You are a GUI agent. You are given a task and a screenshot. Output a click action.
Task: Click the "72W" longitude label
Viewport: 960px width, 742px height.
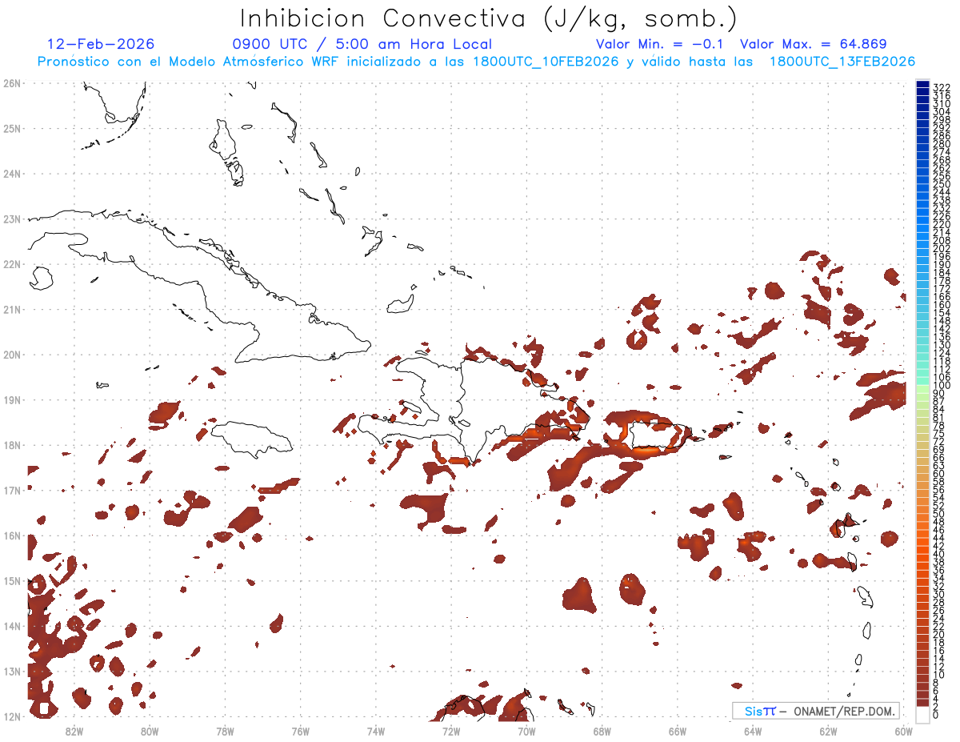point(451,731)
